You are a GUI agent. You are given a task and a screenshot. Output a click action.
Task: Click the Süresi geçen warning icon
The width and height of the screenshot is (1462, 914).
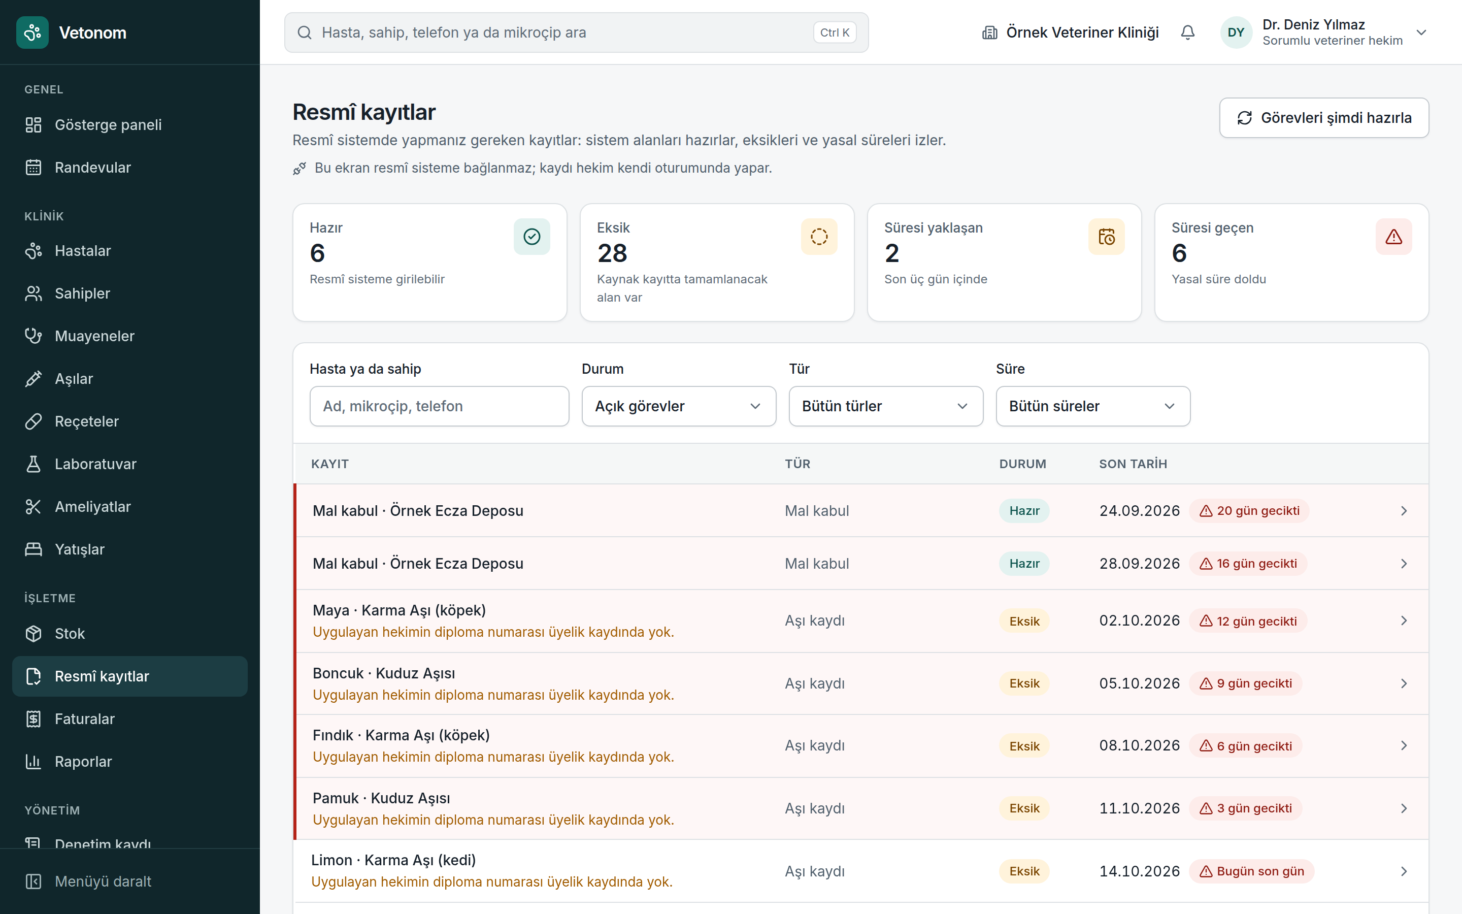tap(1394, 236)
